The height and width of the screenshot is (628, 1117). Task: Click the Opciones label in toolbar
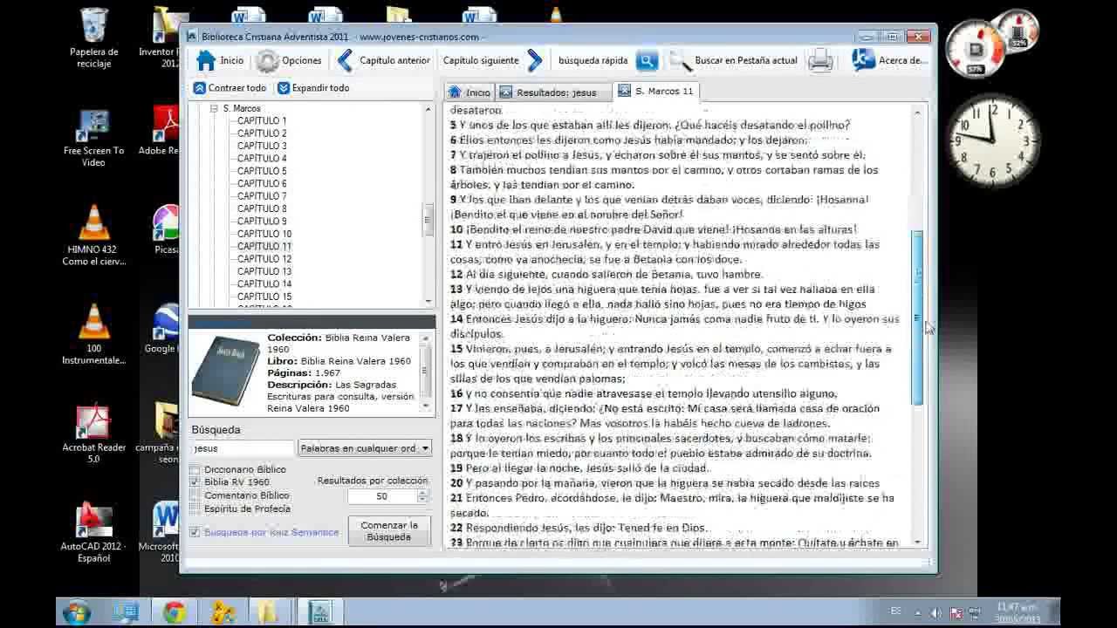click(302, 60)
